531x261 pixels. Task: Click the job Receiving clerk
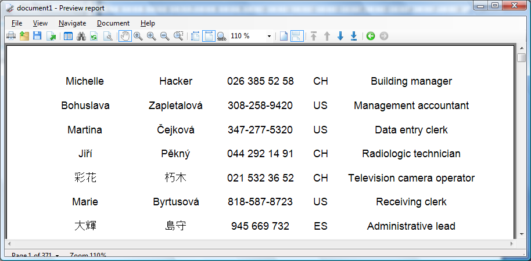(411, 202)
